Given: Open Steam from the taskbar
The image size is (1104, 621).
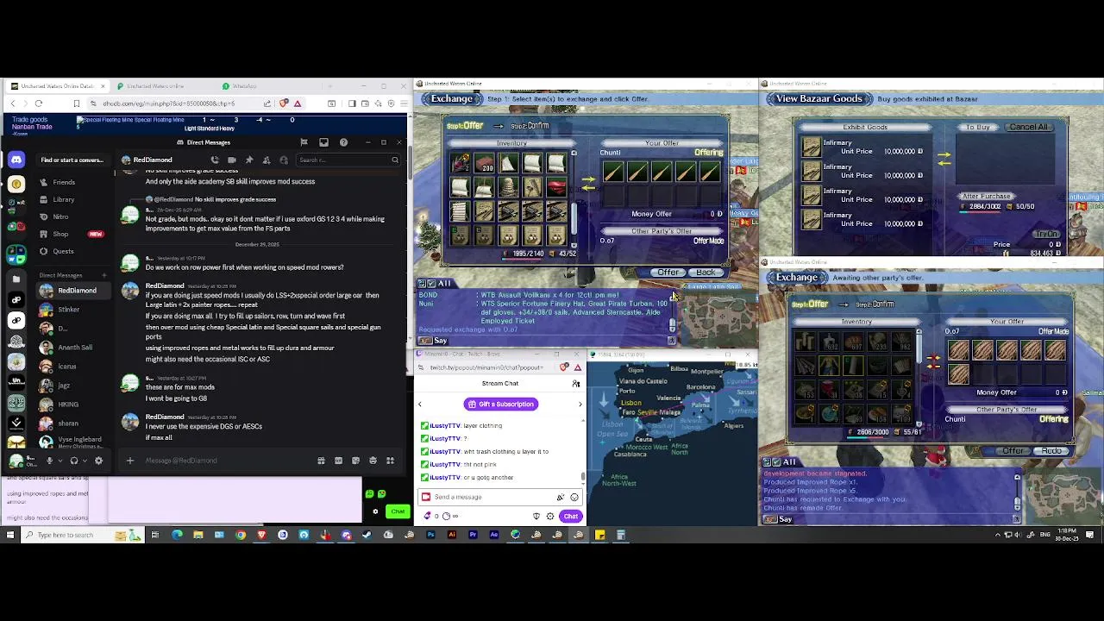Looking at the screenshot, I should point(367,535).
